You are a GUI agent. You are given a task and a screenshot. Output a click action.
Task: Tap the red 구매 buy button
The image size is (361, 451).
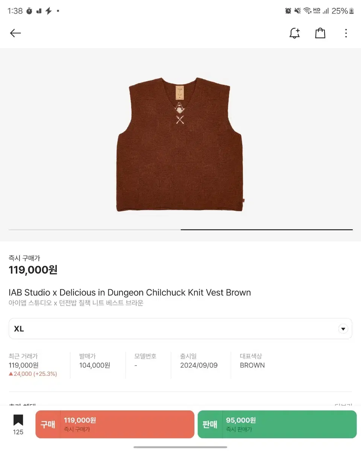(x=115, y=424)
